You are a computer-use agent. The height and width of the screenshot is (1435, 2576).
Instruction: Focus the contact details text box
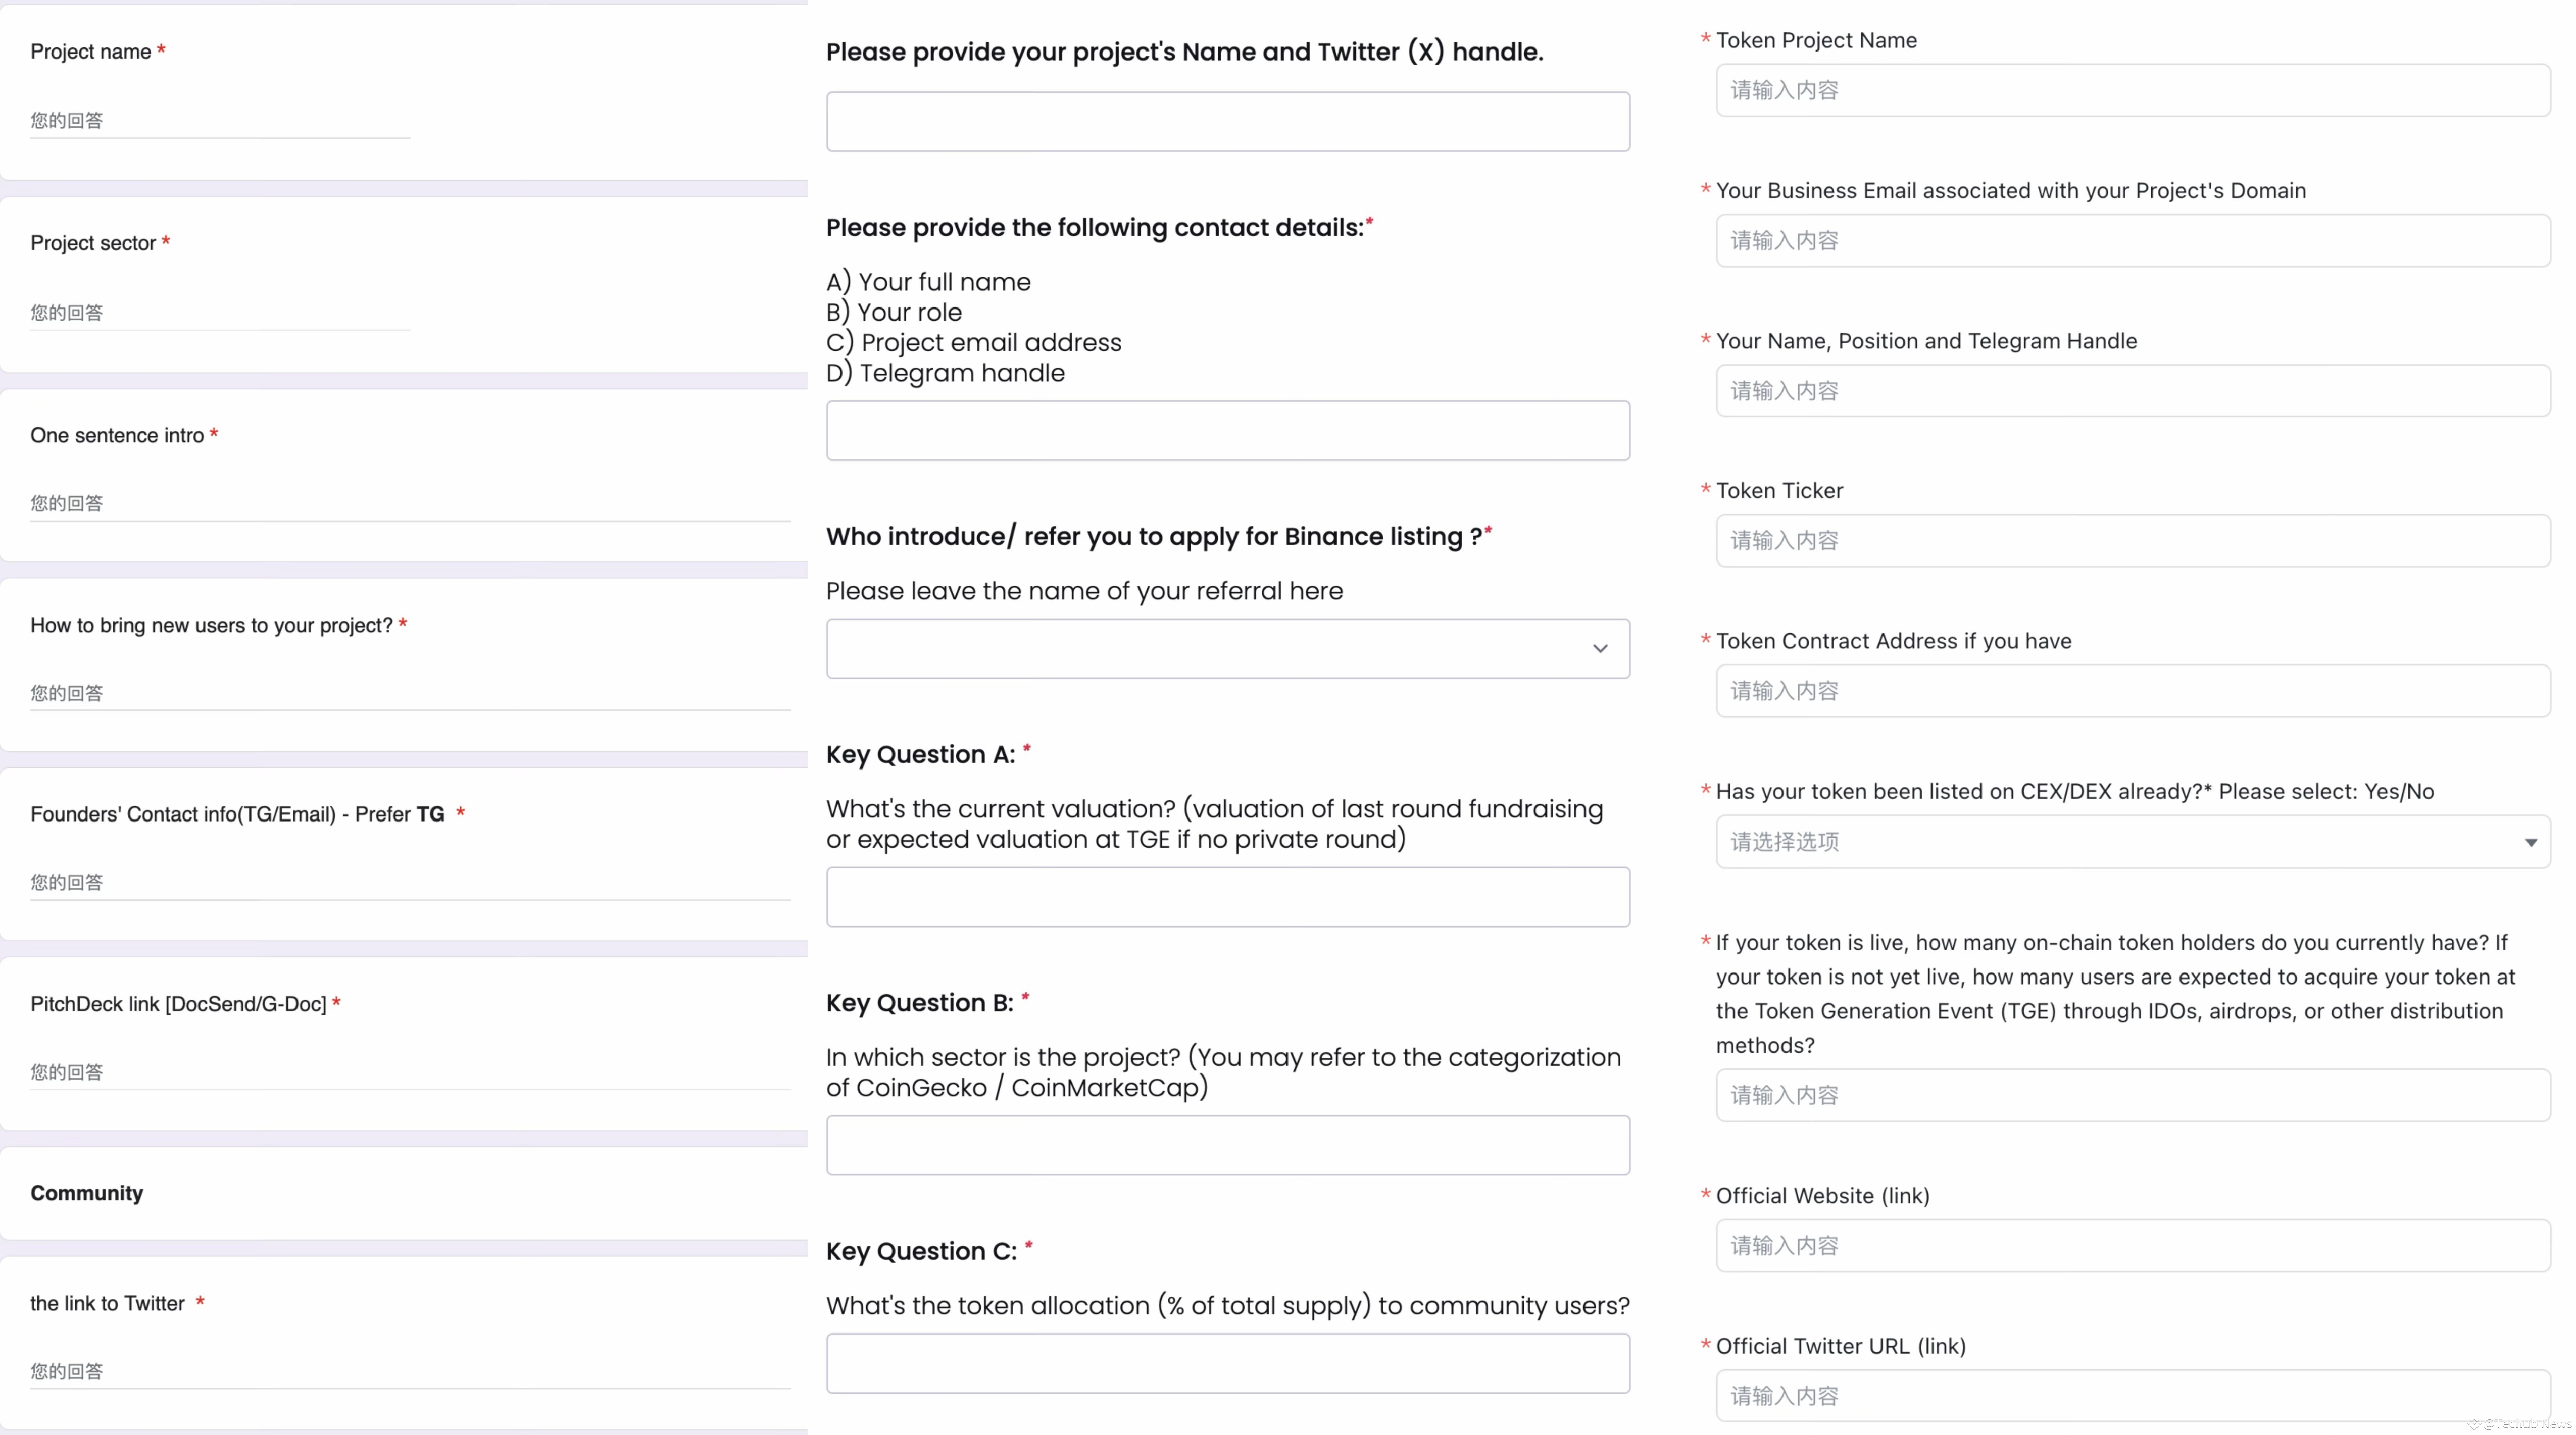[x=1227, y=431]
